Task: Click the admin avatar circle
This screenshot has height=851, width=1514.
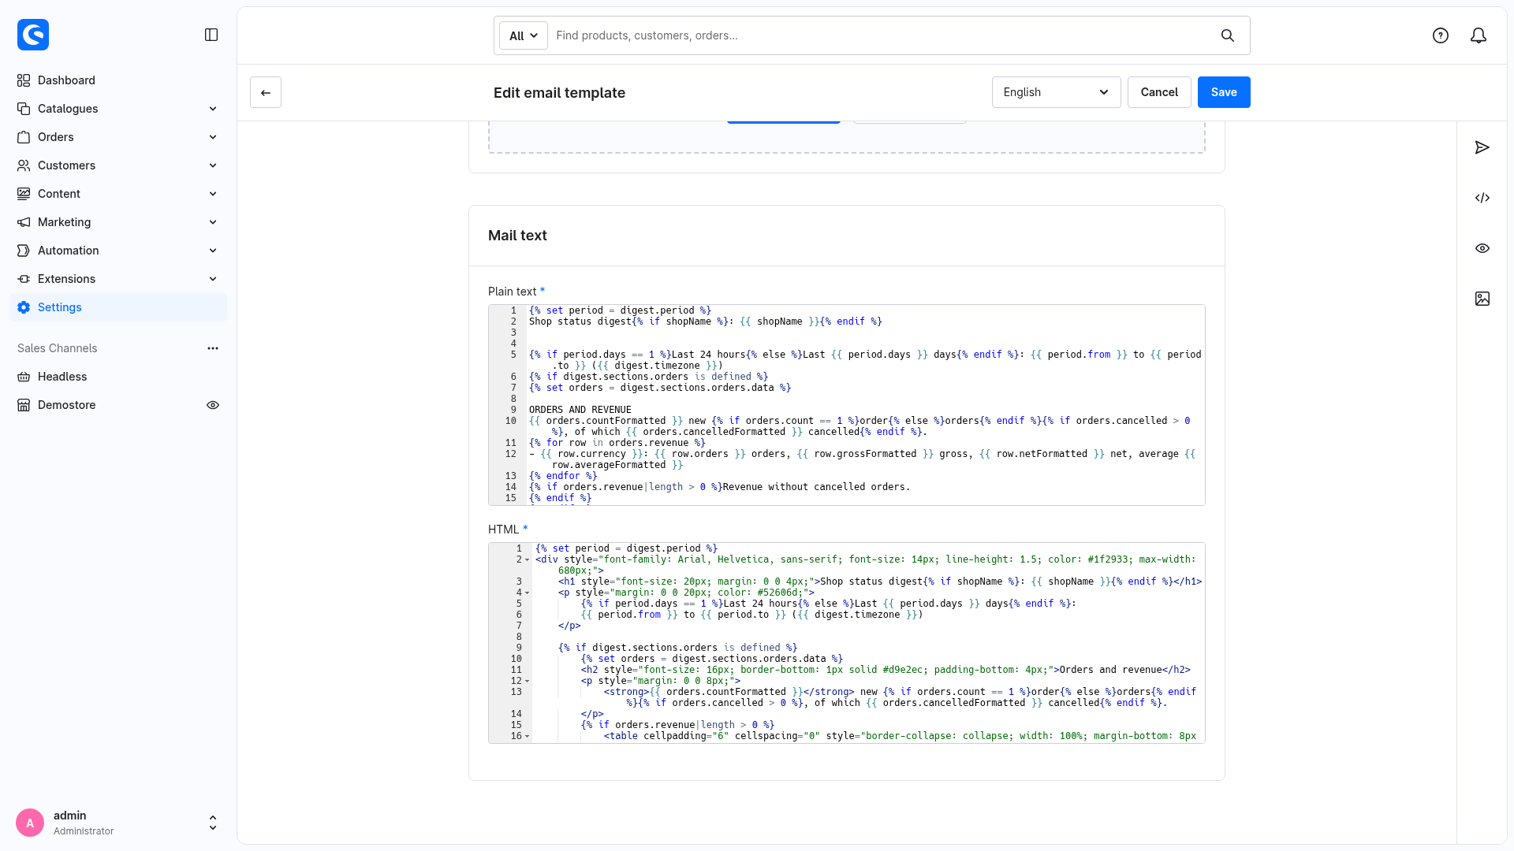Action: 30,823
